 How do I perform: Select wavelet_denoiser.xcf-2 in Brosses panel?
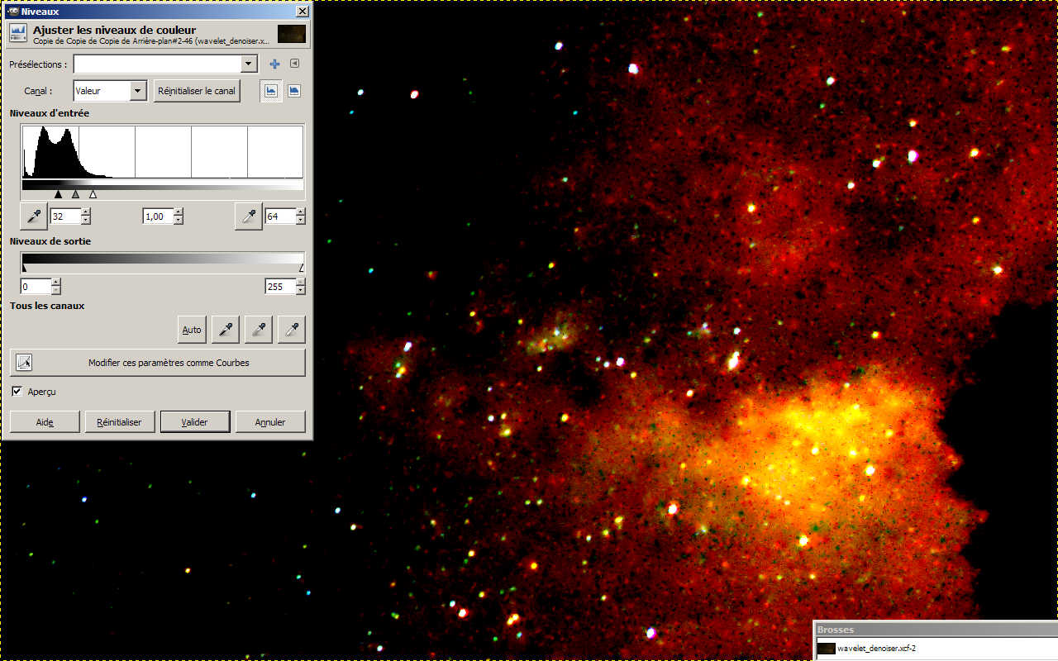tap(876, 649)
